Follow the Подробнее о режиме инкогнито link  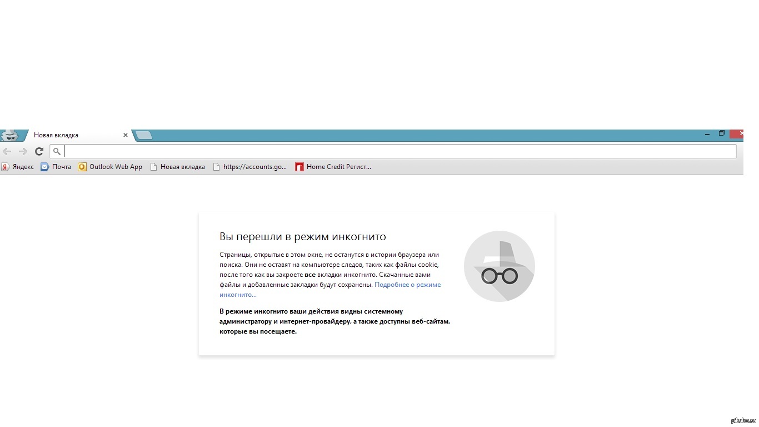407,285
